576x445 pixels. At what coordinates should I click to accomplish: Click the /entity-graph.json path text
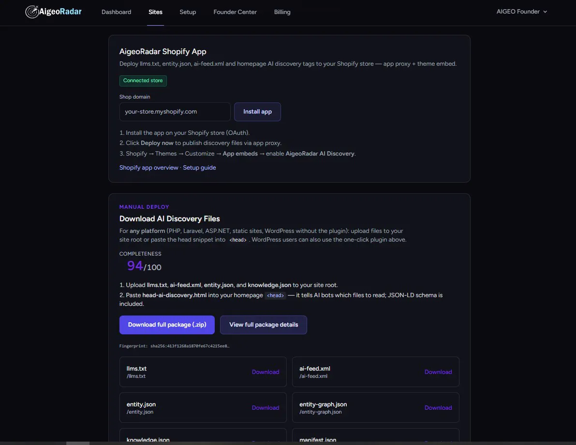pos(320,412)
